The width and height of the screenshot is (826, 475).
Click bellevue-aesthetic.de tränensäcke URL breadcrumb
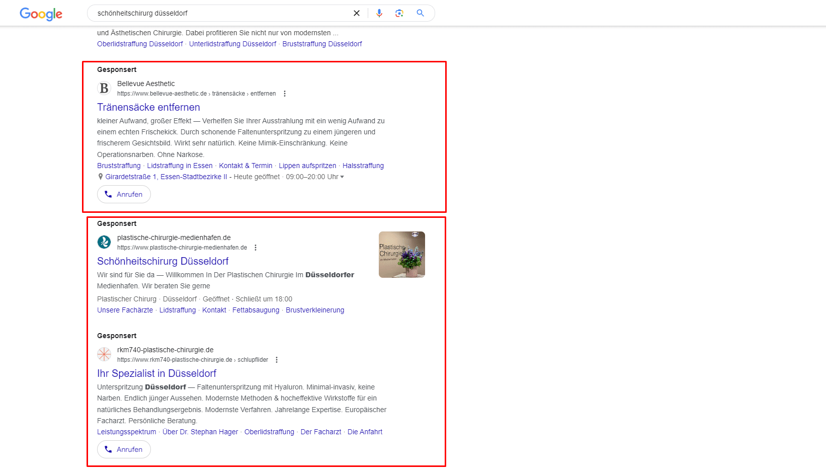click(196, 94)
